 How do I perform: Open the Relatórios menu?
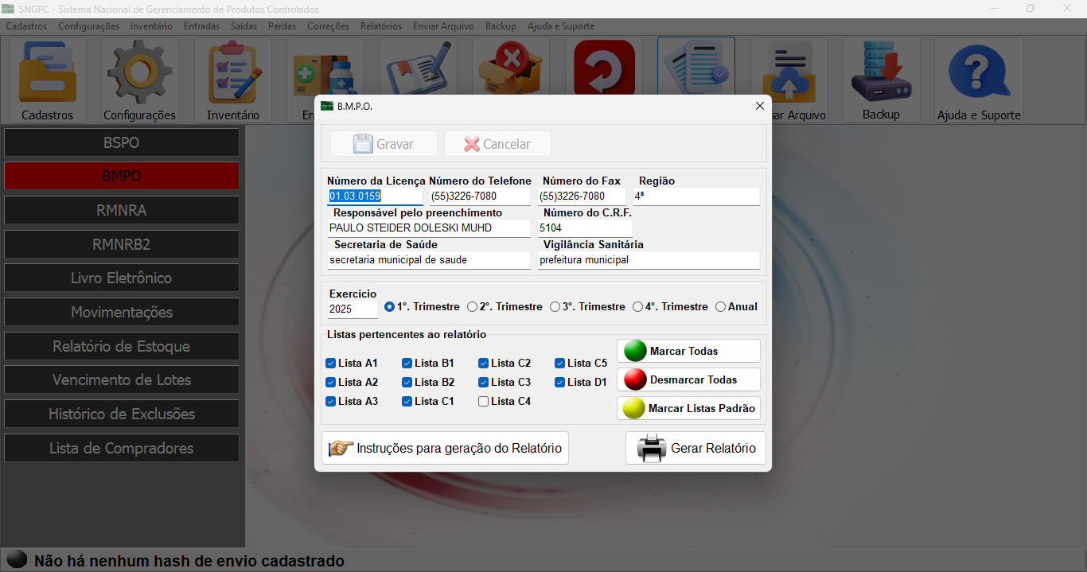coord(380,26)
